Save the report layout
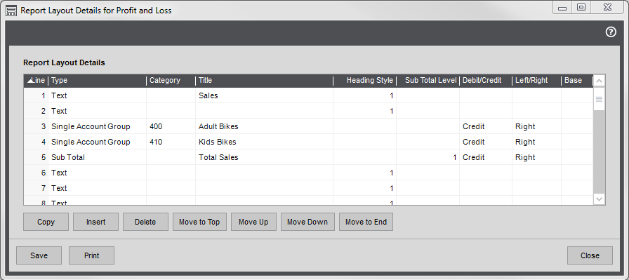The height and width of the screenshot is (280, 629). pyautogui.click(x=39, y=255)
